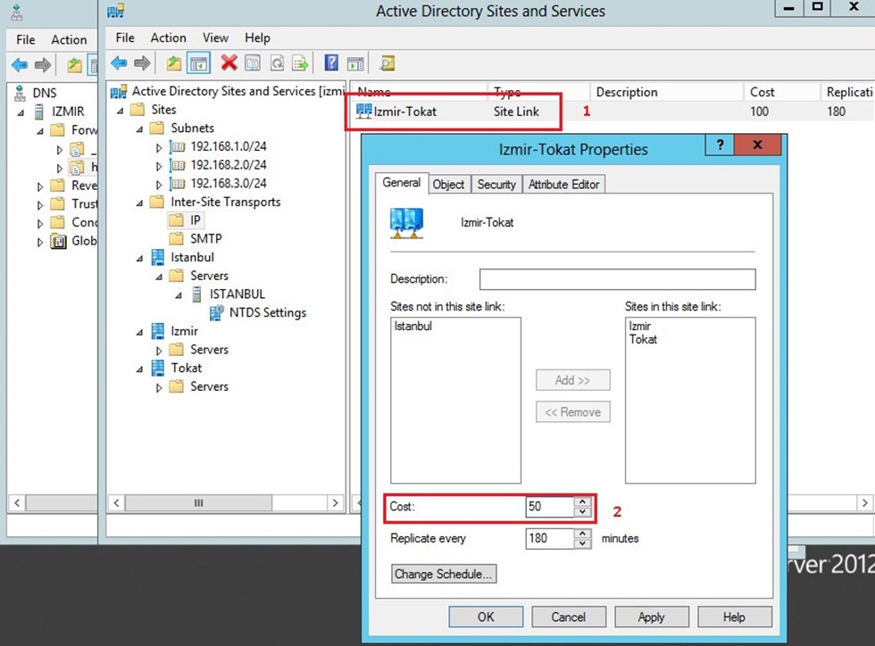The height and width of the screenshot is (646, 875).
Task: Select the IP folder under Inter-Site Transports
Action: pyautogui.click(x=196, y=219)
